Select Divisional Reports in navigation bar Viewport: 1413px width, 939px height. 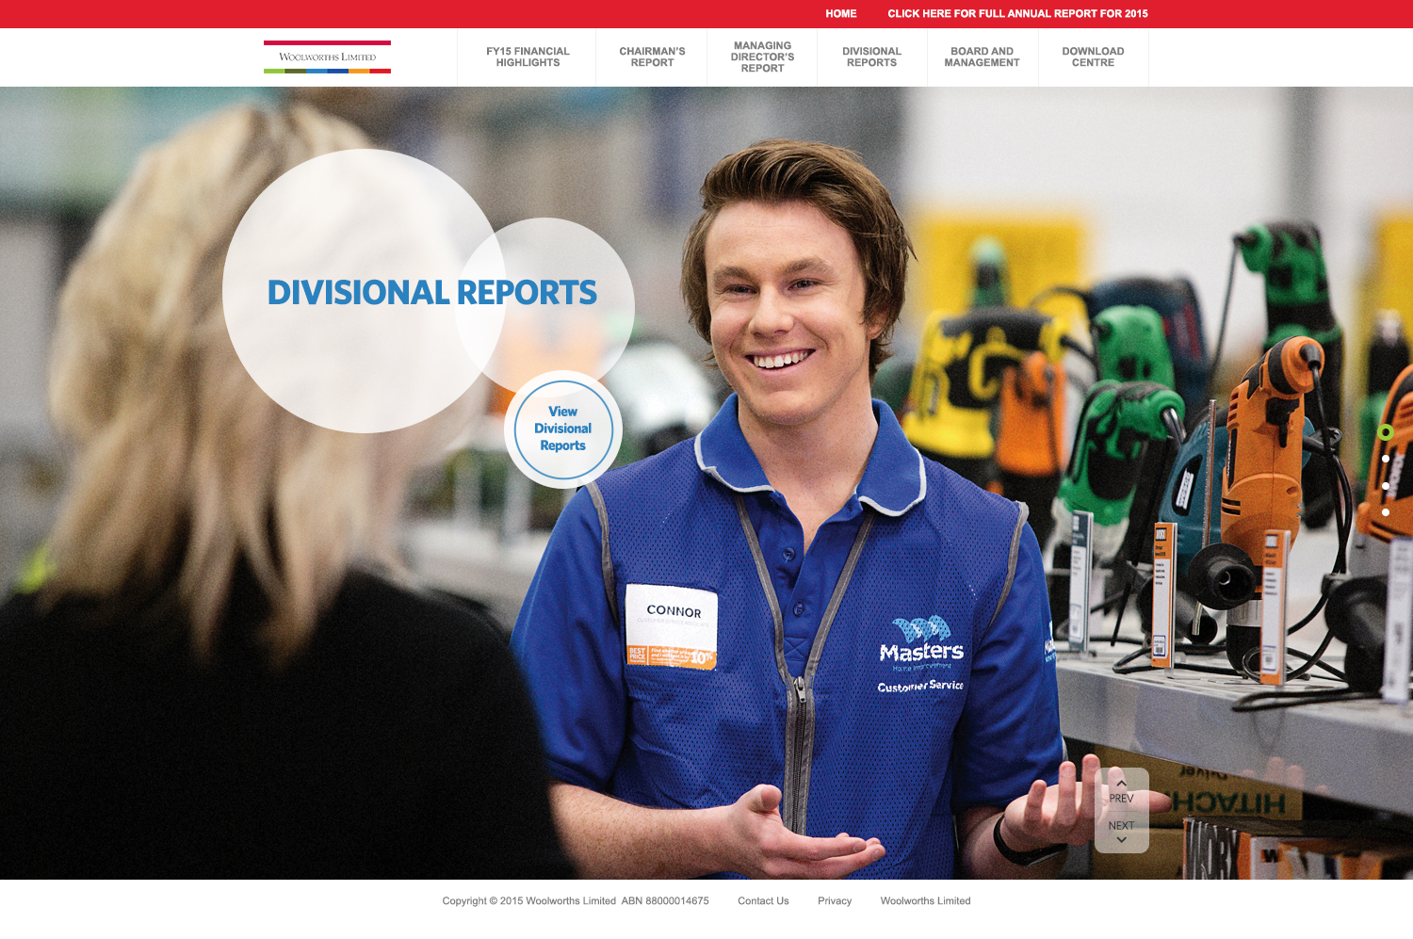[872, 57]
